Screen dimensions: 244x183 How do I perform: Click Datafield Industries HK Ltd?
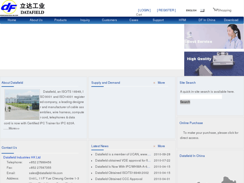point(22,157)
